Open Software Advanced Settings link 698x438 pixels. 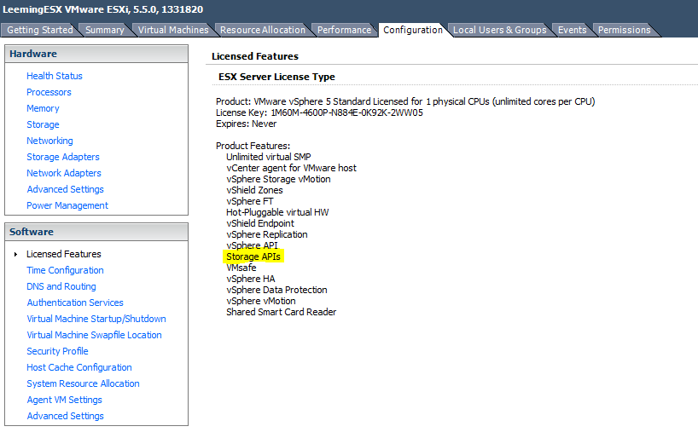[65, 416]
